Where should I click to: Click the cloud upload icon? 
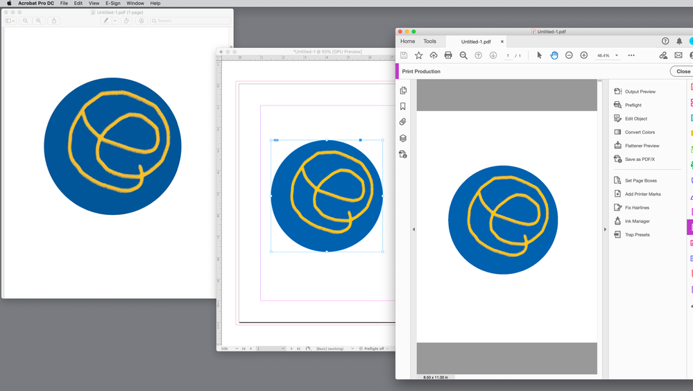tap(434, 55)
